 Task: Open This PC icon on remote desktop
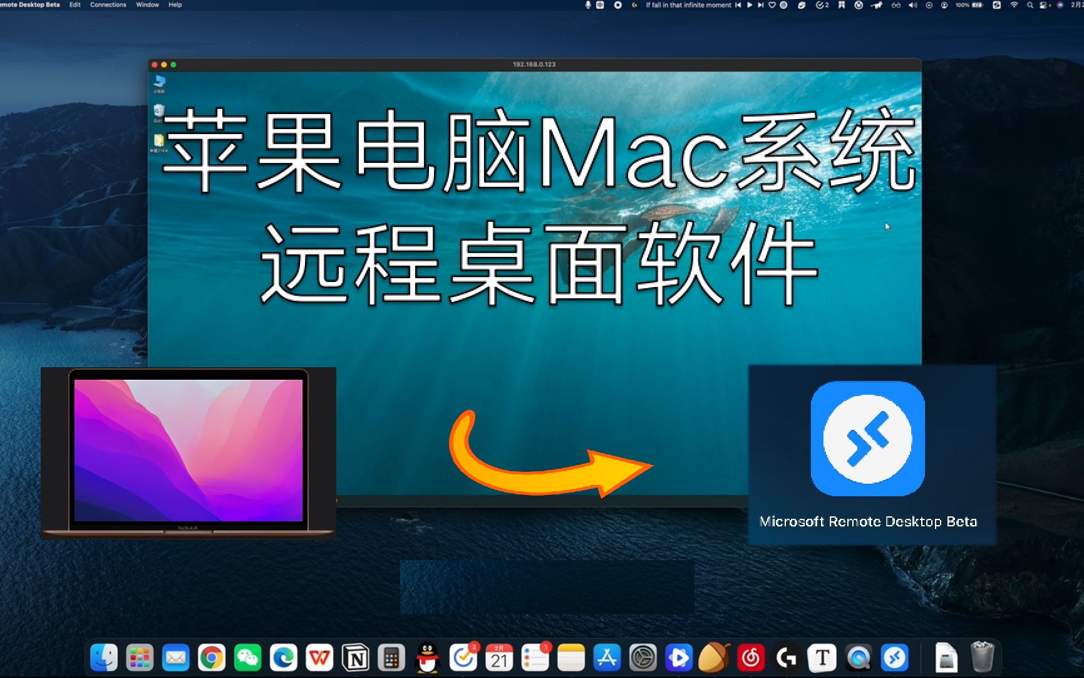(159, 84)
